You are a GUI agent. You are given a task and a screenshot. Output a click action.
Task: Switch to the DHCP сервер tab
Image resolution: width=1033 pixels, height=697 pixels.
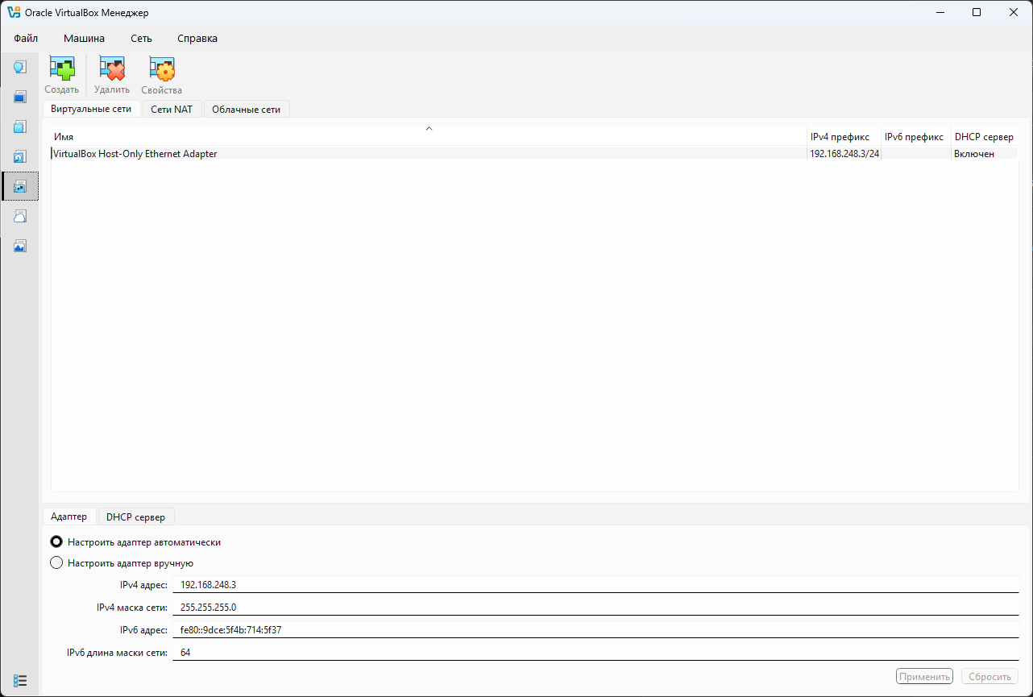[135, 517]
